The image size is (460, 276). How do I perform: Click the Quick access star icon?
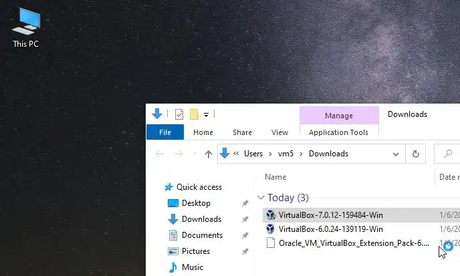tap(168, 187)
